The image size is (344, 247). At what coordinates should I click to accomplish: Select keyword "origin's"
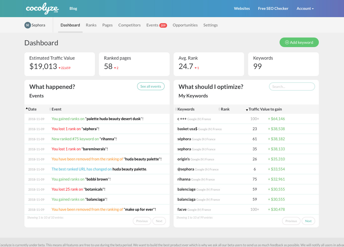[x=183, y=159]
